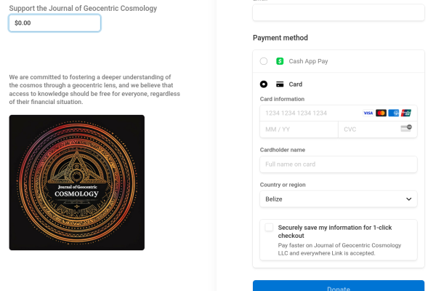Image resolution: width=436 pixels, height=291 pixels.
Task: Click the American Express logo icon
Action: 393,113
